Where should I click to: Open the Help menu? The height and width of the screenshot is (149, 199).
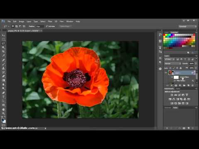pos(78,22)
